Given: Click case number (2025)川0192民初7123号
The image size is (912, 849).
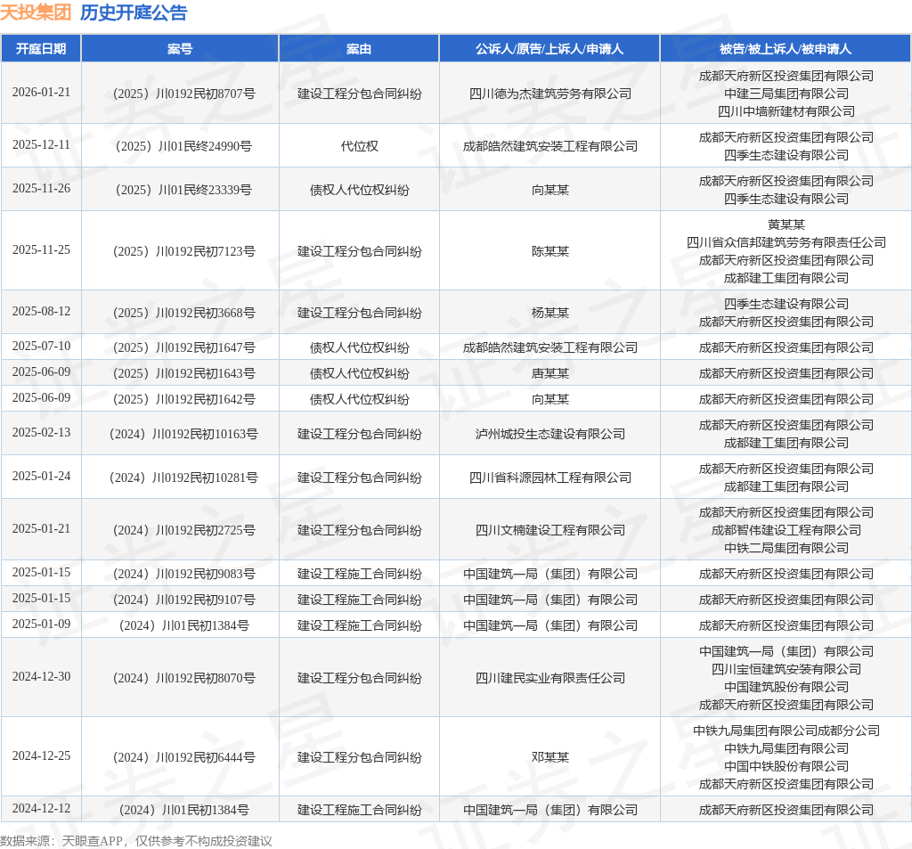Looking at the screenshot, I should click(x=183, y=251).
